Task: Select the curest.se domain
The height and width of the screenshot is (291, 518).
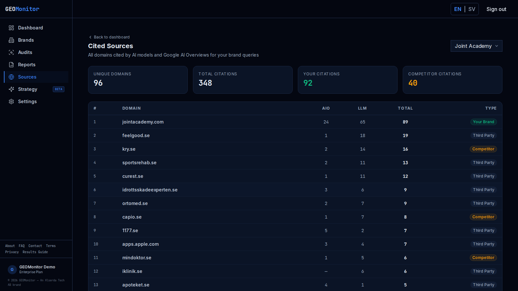Action: (133, 176)
